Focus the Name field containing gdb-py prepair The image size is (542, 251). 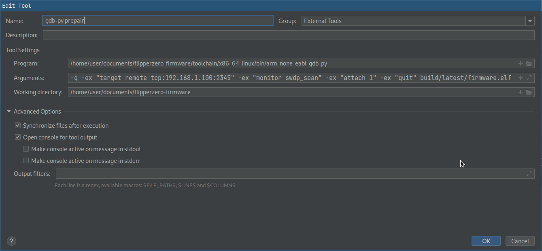point(158,21)
